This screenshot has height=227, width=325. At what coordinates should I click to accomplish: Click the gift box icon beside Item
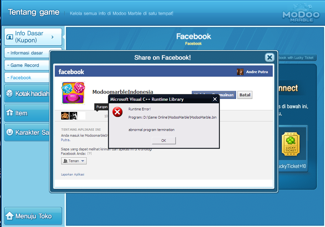[10, 113]
